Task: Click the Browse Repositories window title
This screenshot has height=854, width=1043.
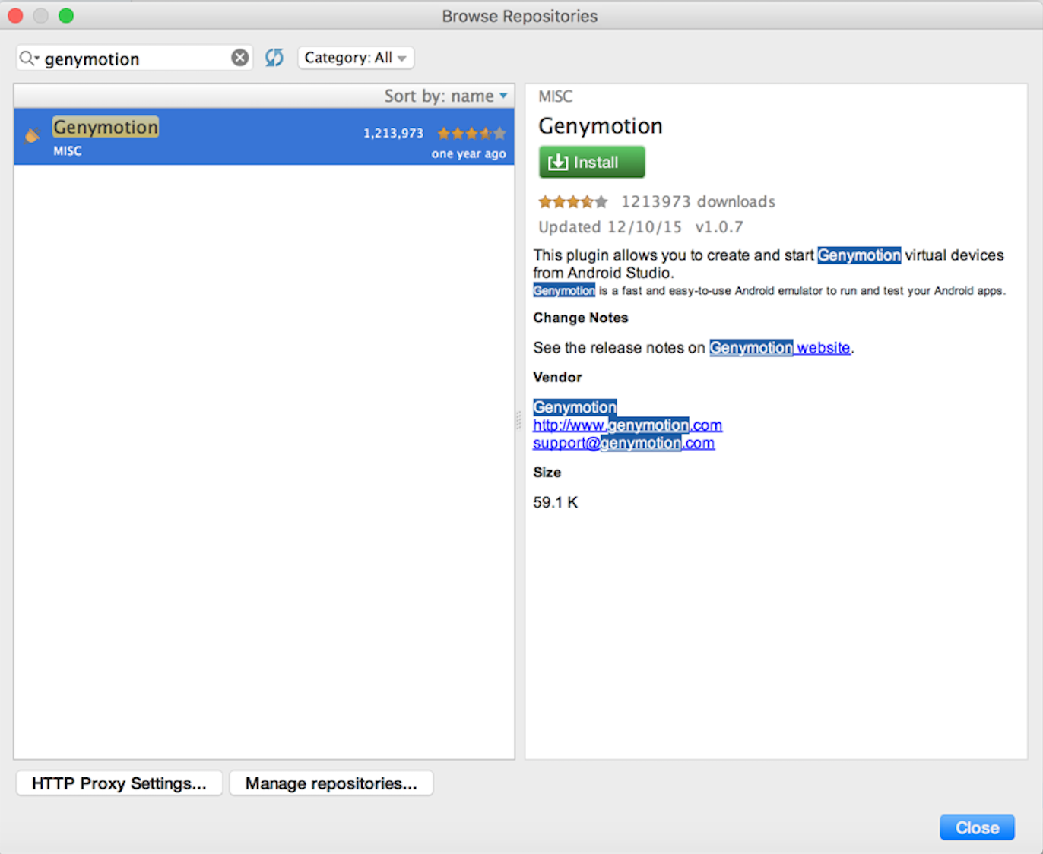Action: [520, 16]
